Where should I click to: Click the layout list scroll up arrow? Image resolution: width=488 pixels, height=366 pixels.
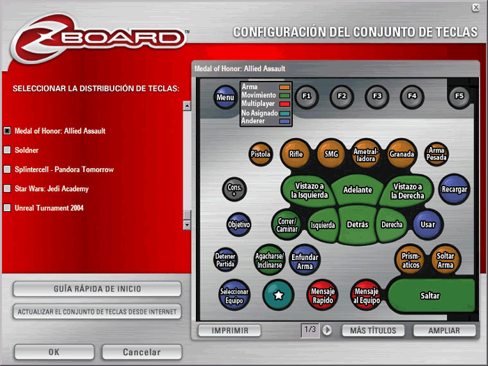(187, 106)
